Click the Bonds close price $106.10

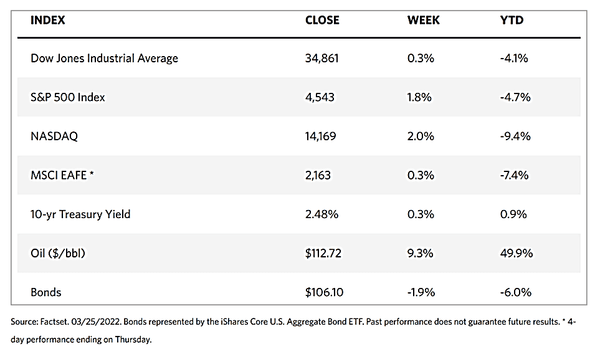pos(324,292)
